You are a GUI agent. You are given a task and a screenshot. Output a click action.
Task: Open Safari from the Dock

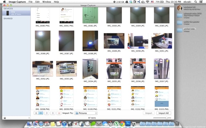click(x=41, y=124)
